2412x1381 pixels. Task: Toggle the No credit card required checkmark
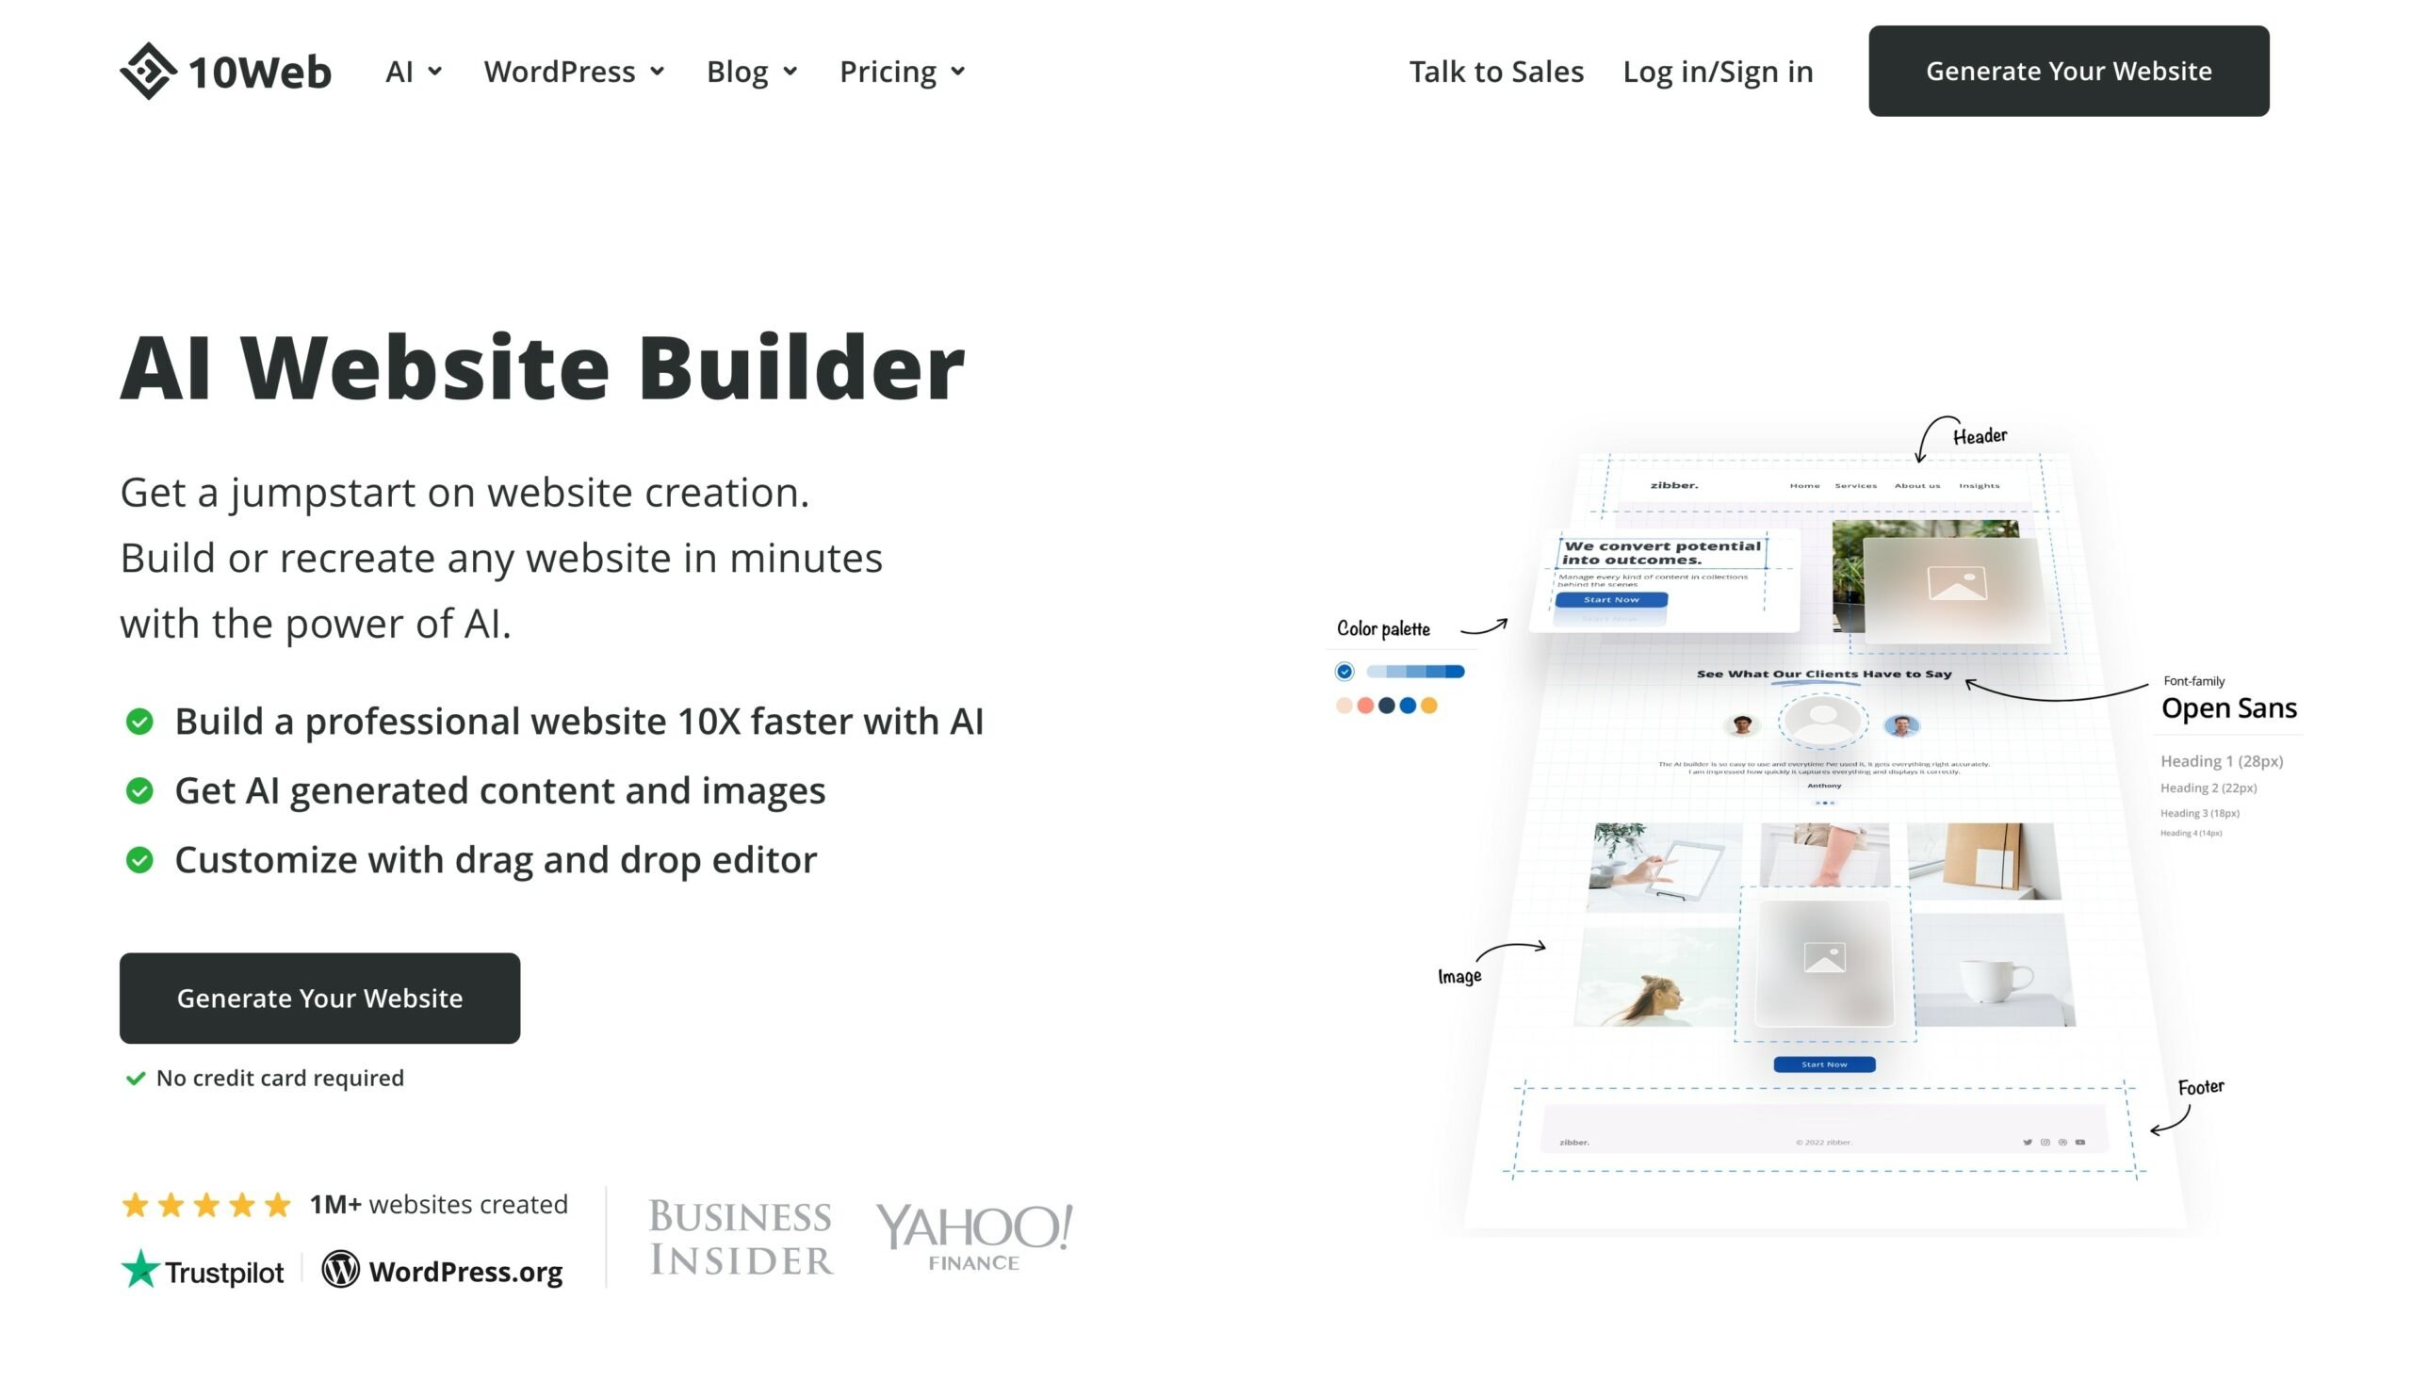pos(131,1078)
